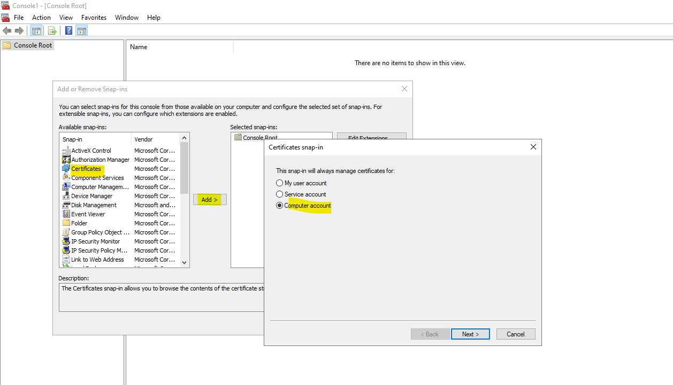The height and width of the screenshot is (385, 673).
Task: Select Console Root in the console tree
Action: pyautogui.click(x=33, y=45)
